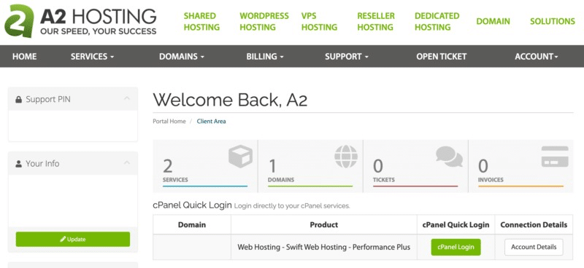Click the Connection Details column header
This screenshot has width=584, height=268.
click(x=534, y=225)
